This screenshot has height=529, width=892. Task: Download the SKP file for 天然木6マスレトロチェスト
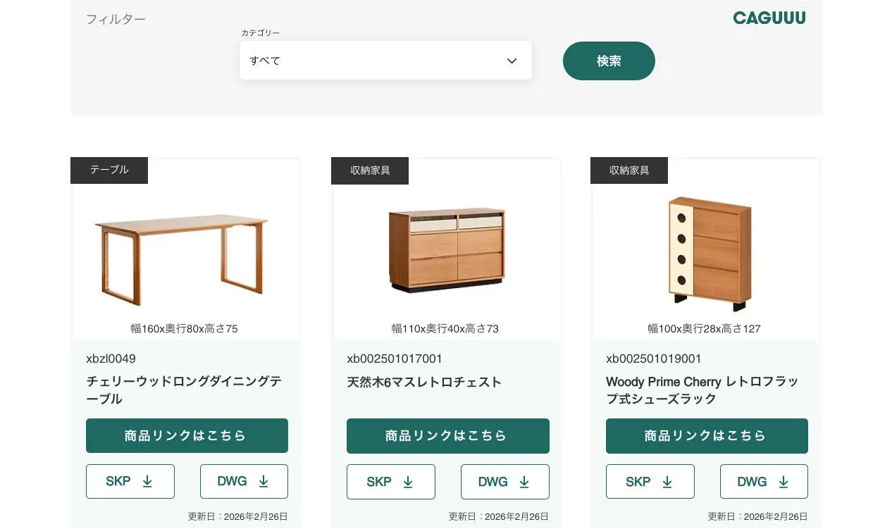[391, 482]
